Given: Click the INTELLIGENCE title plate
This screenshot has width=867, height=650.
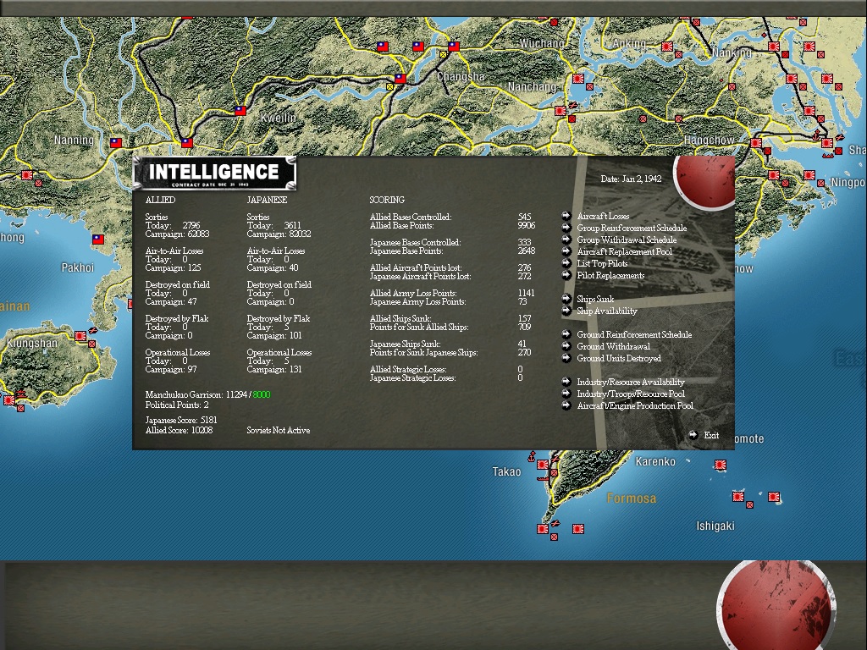Looking at the screenshot, I should click(x=214, y=173).
